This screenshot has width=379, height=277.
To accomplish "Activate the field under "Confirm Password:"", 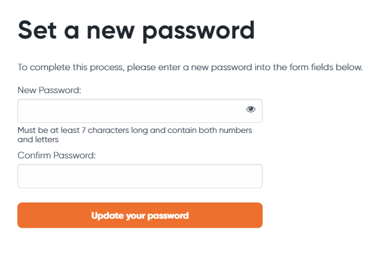I will [140, 176].
